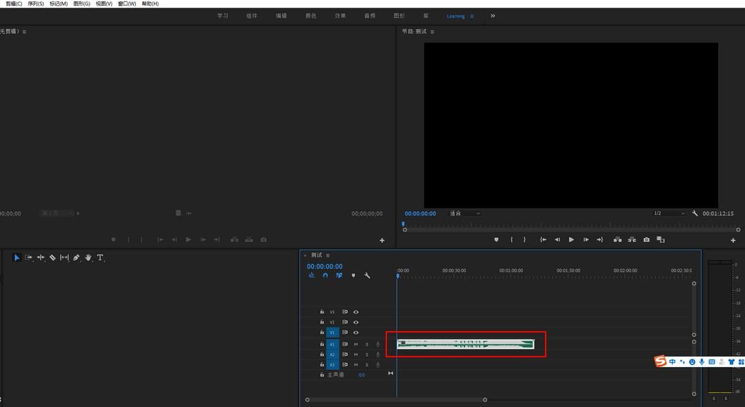This screenshot has height=407, width=745.
Task: Select the Razor tool in the toolbar
Action: [x=52, y=257]
